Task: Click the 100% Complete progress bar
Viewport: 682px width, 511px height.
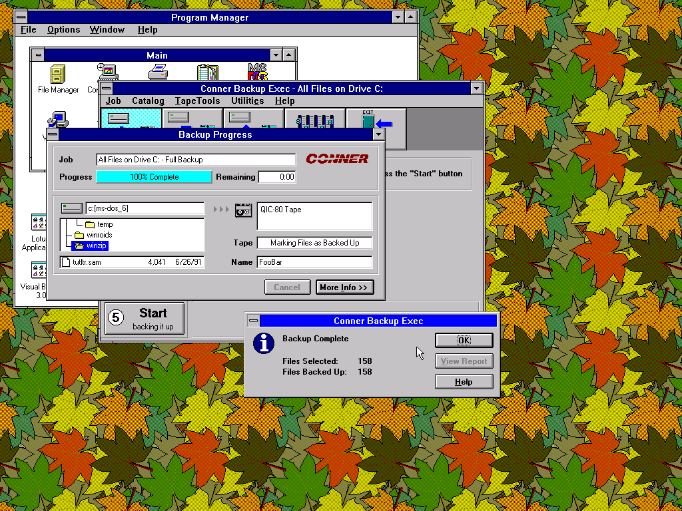Action: 154,177
